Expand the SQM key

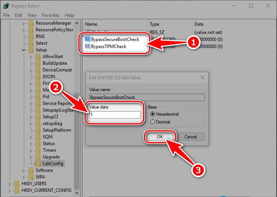pos(31,137)
